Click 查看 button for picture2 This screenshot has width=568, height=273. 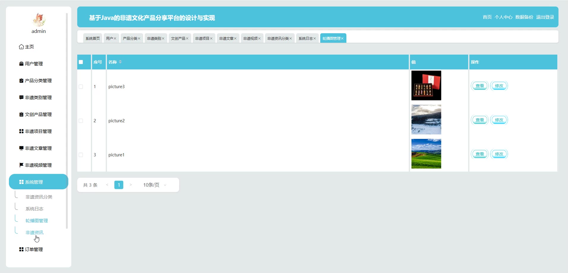point(480,120)
